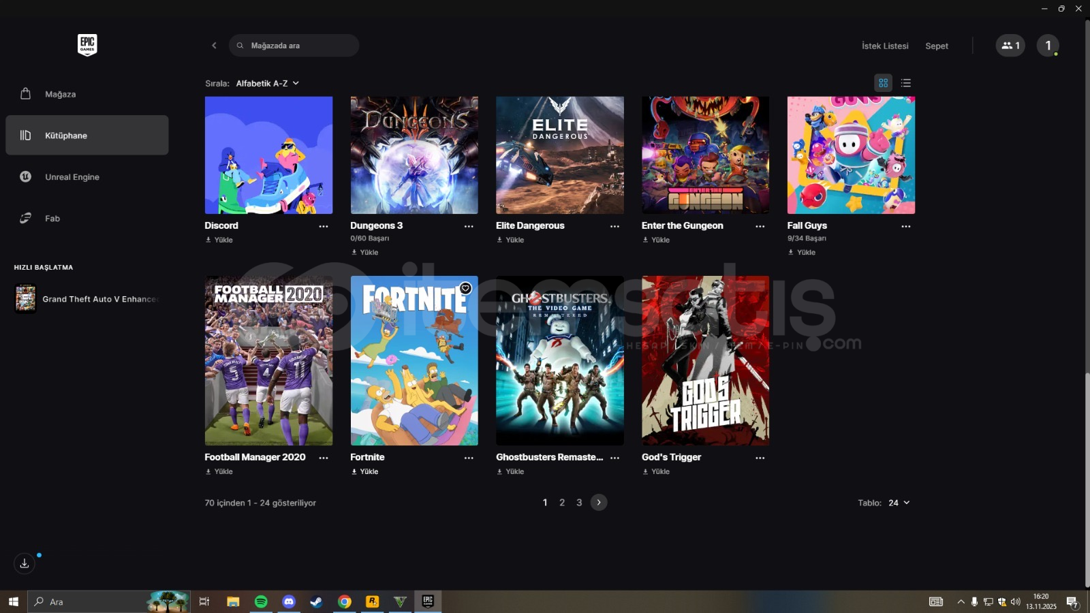Viewport: 1090px width, 613px height.
Task: Click the Epic Games logo
Action: tap(87, 45)
